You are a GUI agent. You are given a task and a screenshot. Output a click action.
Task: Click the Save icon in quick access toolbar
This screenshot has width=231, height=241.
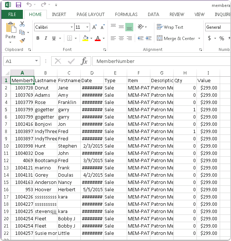pyautogui.click(x=19, y=5)
